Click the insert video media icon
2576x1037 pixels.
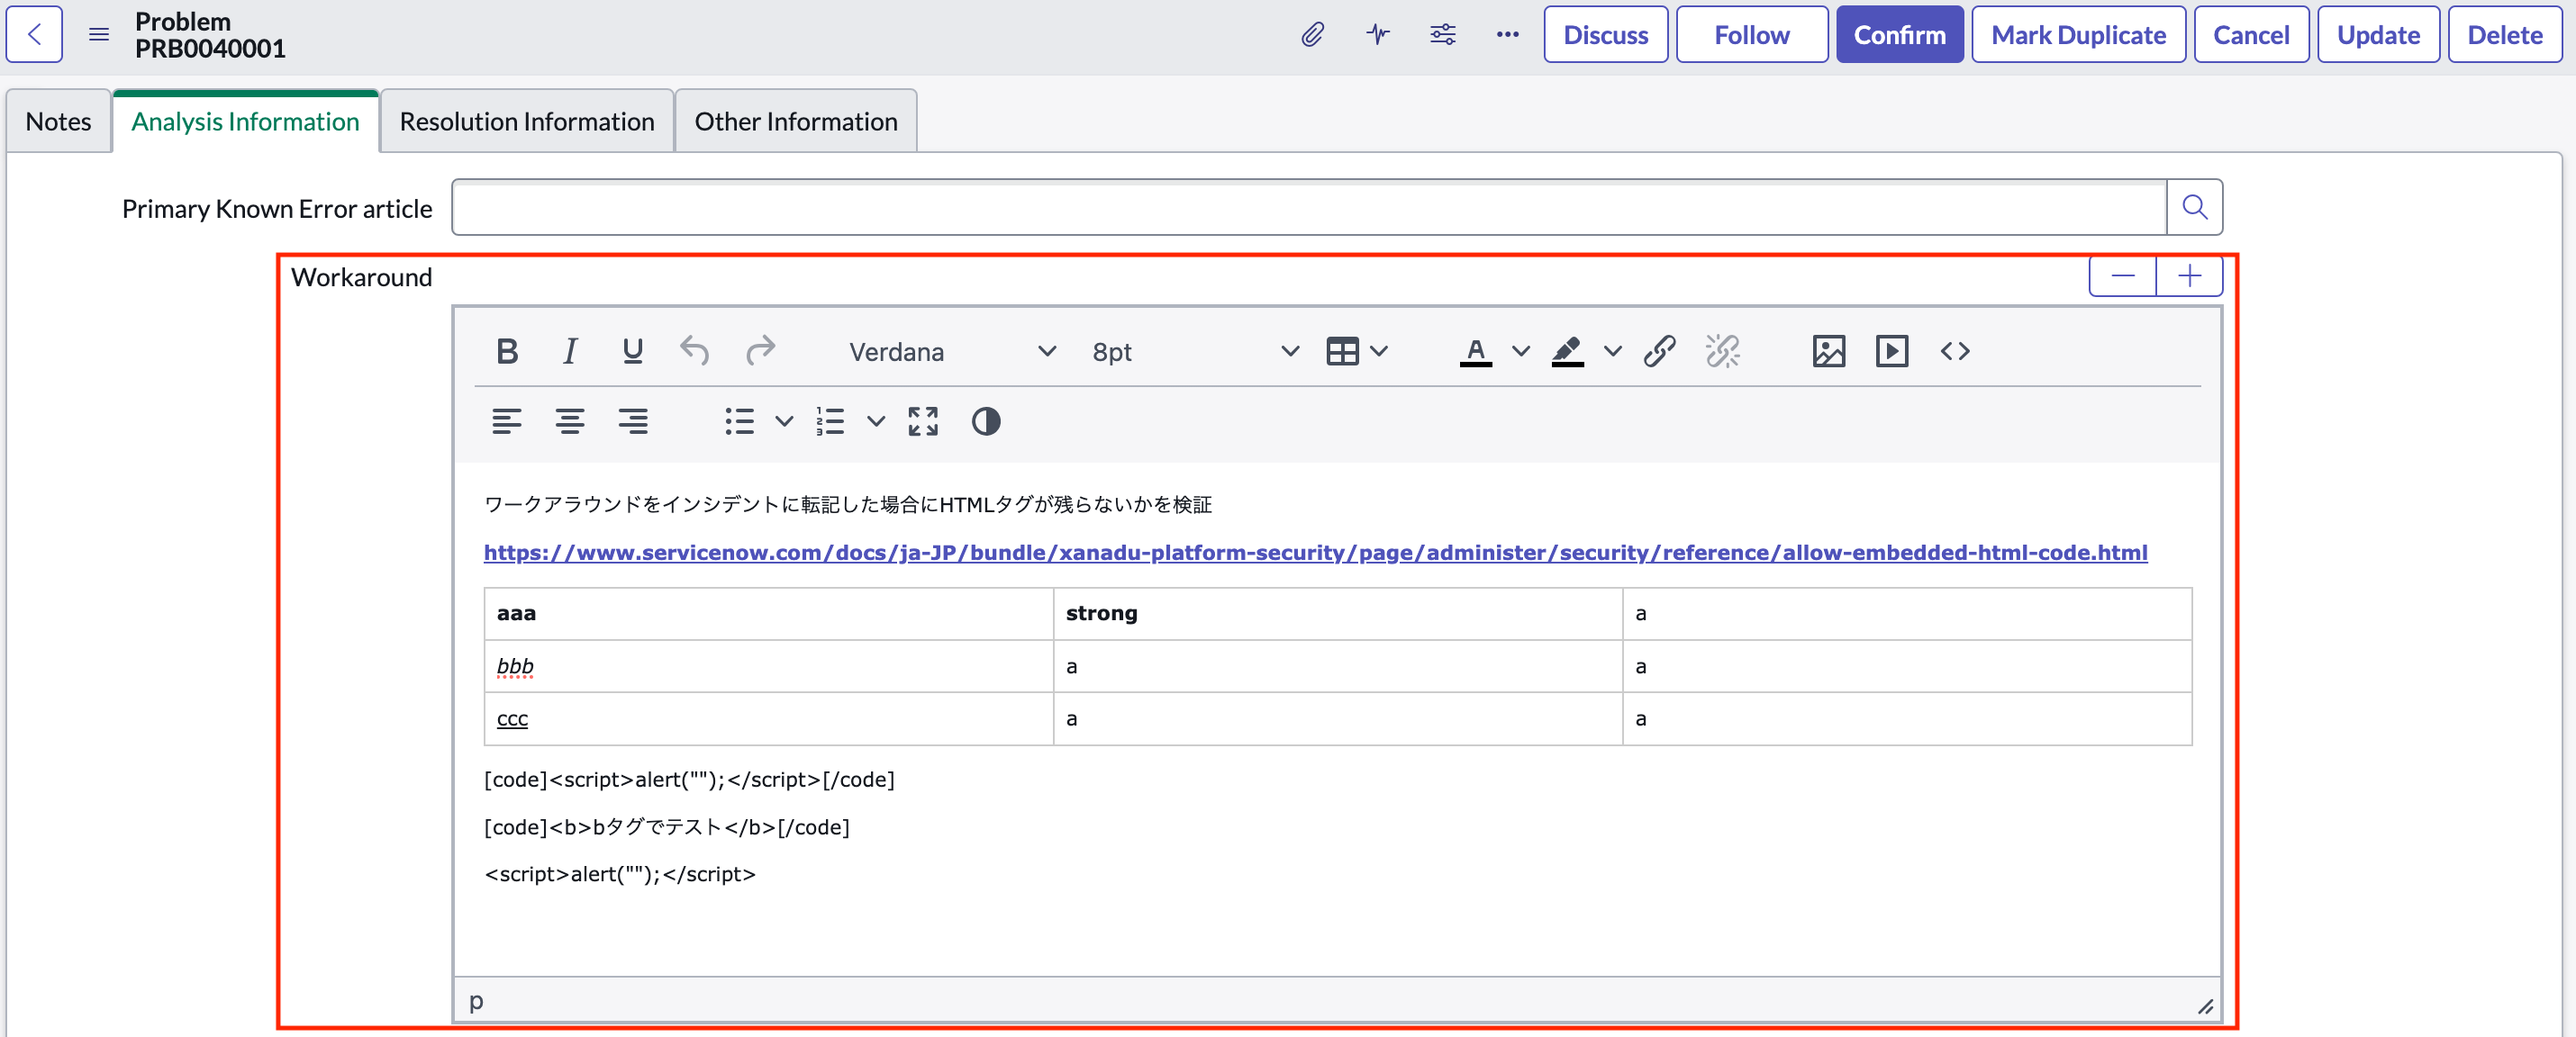[1891, 352]
